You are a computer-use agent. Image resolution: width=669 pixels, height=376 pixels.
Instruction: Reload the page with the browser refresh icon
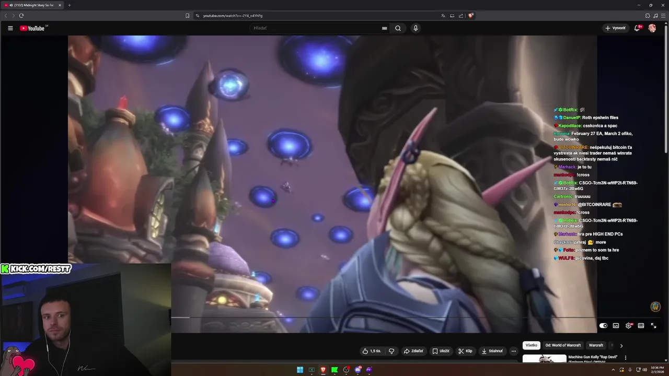(x=21, y=16)
